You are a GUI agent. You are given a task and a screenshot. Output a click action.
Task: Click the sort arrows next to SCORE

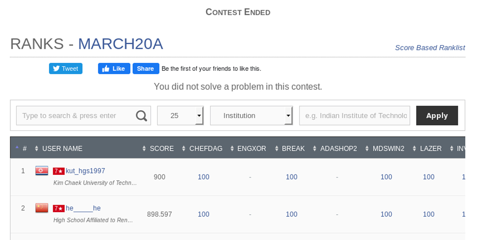point(144,149)
